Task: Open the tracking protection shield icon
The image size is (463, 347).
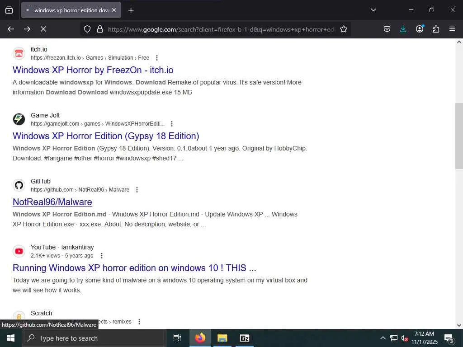Action: point(87,29)
